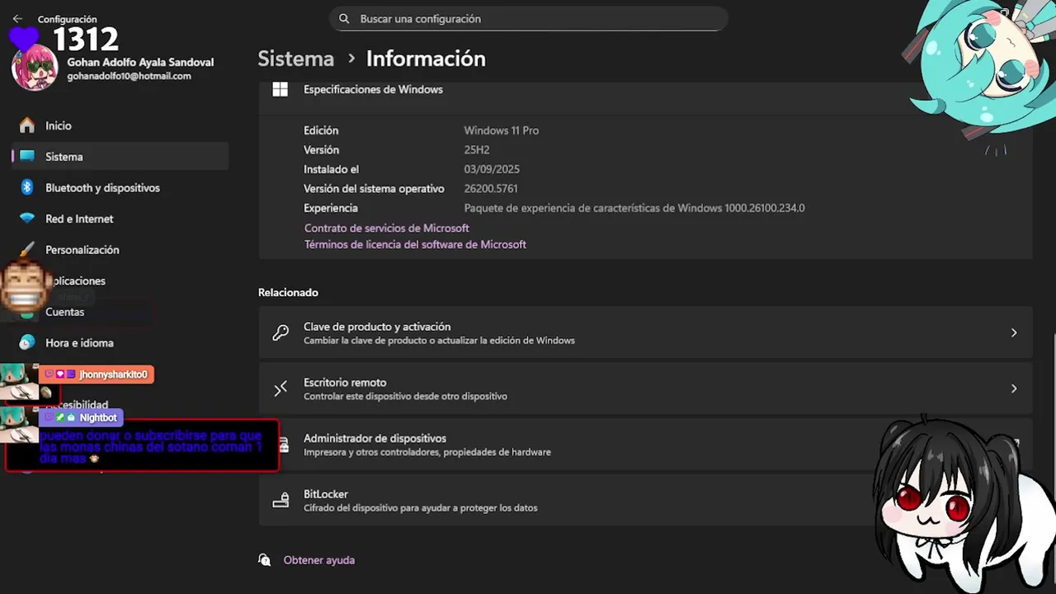
Task: Click the Personalización paintbrush icon
Action: [x=27, y=249]
